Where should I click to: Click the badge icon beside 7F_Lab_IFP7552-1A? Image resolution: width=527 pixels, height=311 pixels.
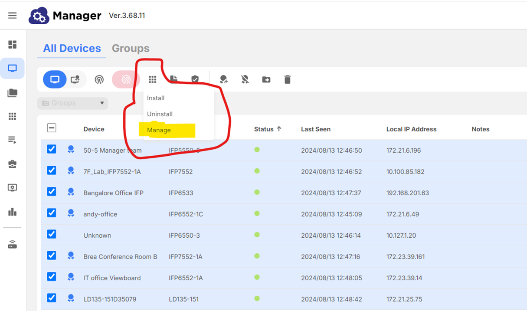(x=71, y=171)
